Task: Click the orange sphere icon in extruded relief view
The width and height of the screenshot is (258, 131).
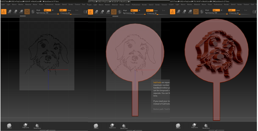Action: [196, 12]
